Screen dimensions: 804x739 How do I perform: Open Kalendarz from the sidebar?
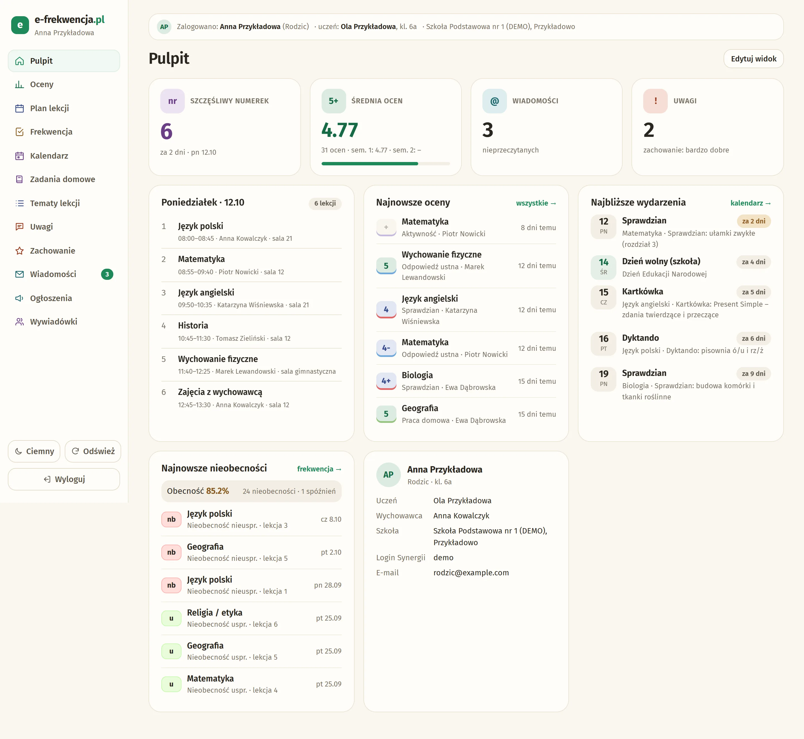[64, 156]
